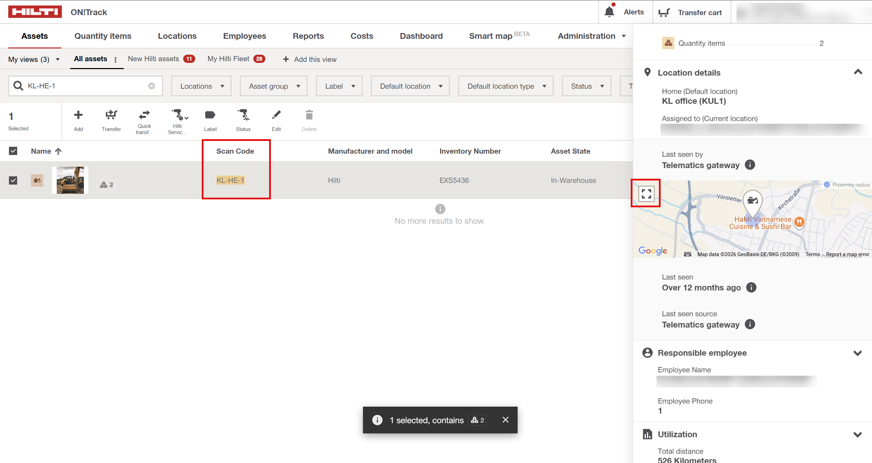Click the Transfer toolbar icon
The width and height of the screenshot is (872, 463).
coord(111,115)
